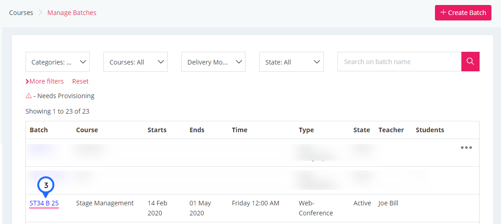
Task: Click the Showing 1 to 23 of 23 text
Action: 57,111
